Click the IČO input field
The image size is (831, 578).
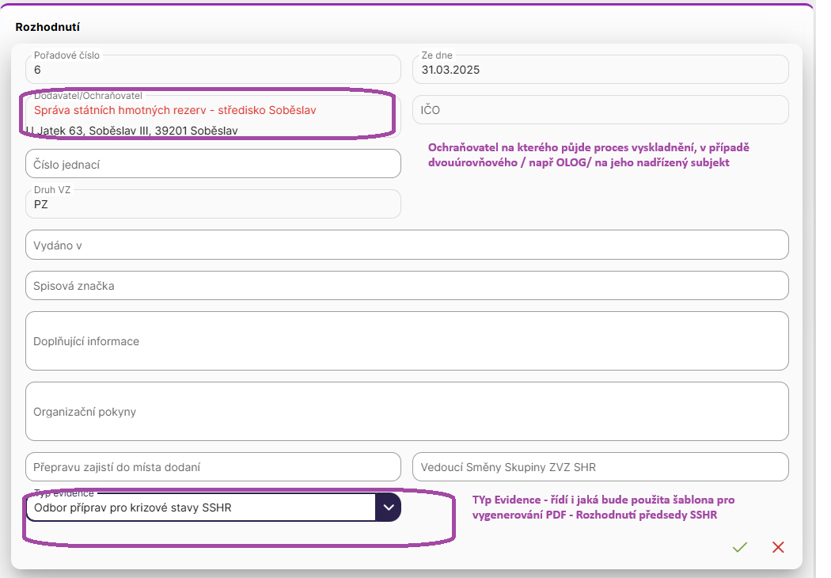(x=600, y=110)
